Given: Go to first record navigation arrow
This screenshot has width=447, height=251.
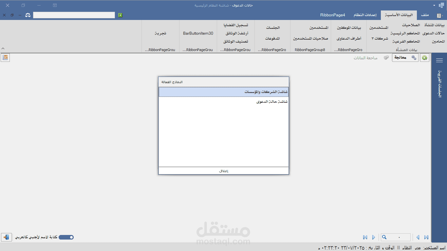Looking at the screenshot, I should 365,237.
